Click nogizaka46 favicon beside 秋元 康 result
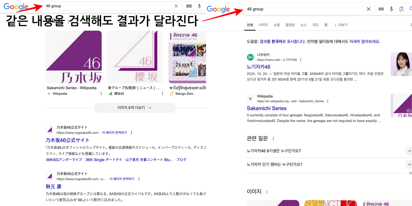This screenshot has width=412, height=206. (49, 176)
